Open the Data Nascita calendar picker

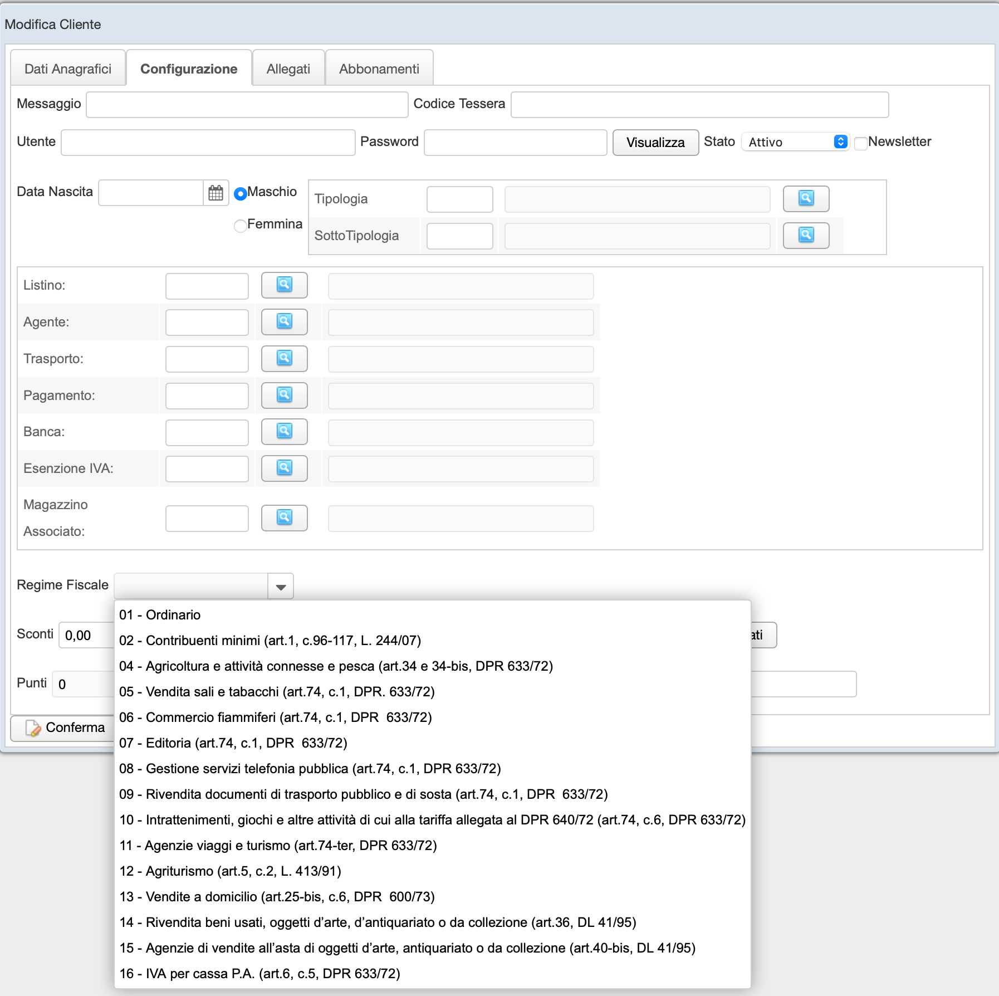point(216,193)
